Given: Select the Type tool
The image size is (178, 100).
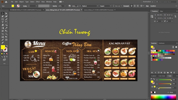Looking at the screenshot, I should point(3,22).
